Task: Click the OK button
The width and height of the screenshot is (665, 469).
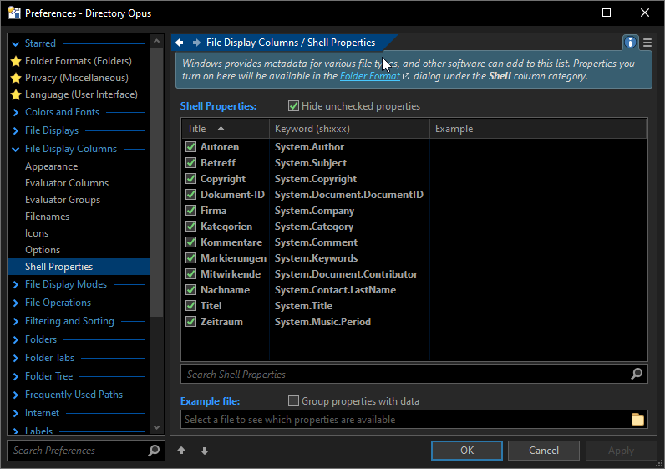Action: pos(467,451)
